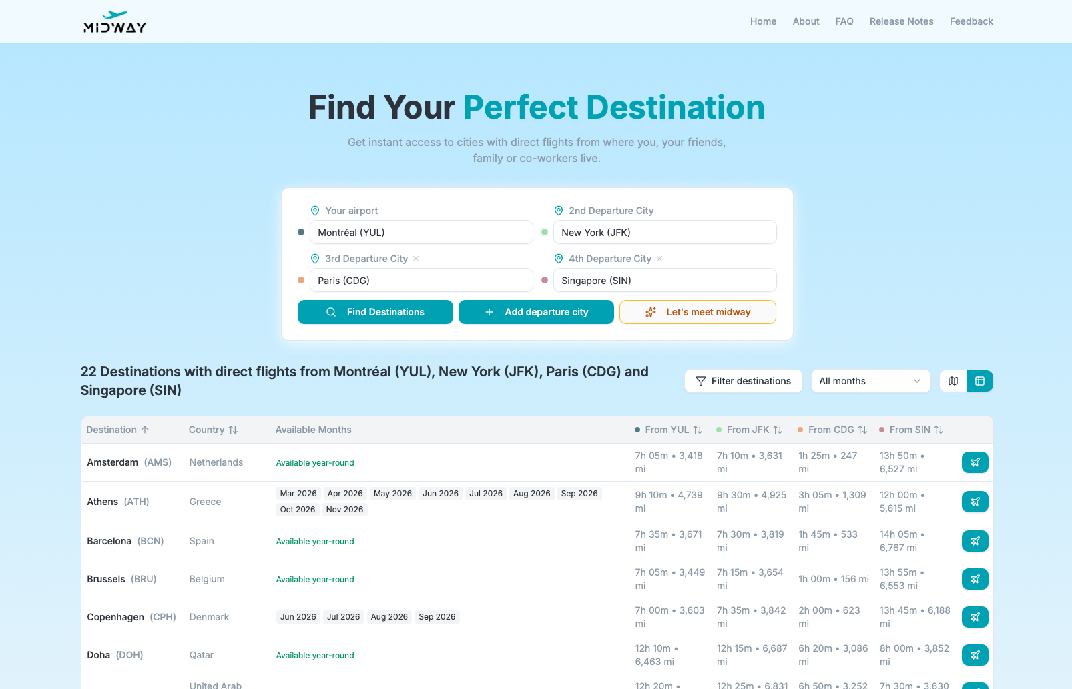This screenshot has height=689, width=1072.
Task: Open the All months dropdown
Action: tap(870, 381)
